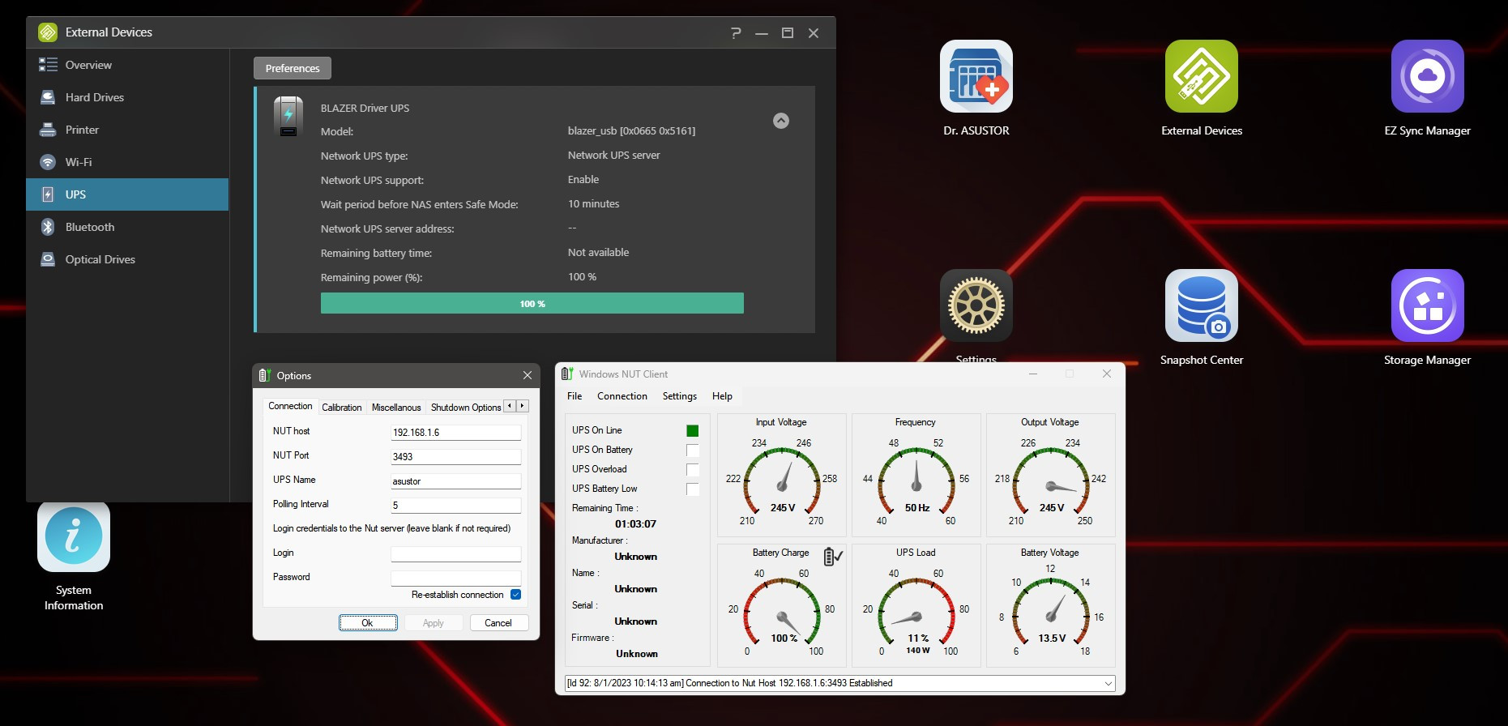Switch to Calibration tab in Options
The height and width of the screenshot is (726, 1508).
(x=342, y=408)
